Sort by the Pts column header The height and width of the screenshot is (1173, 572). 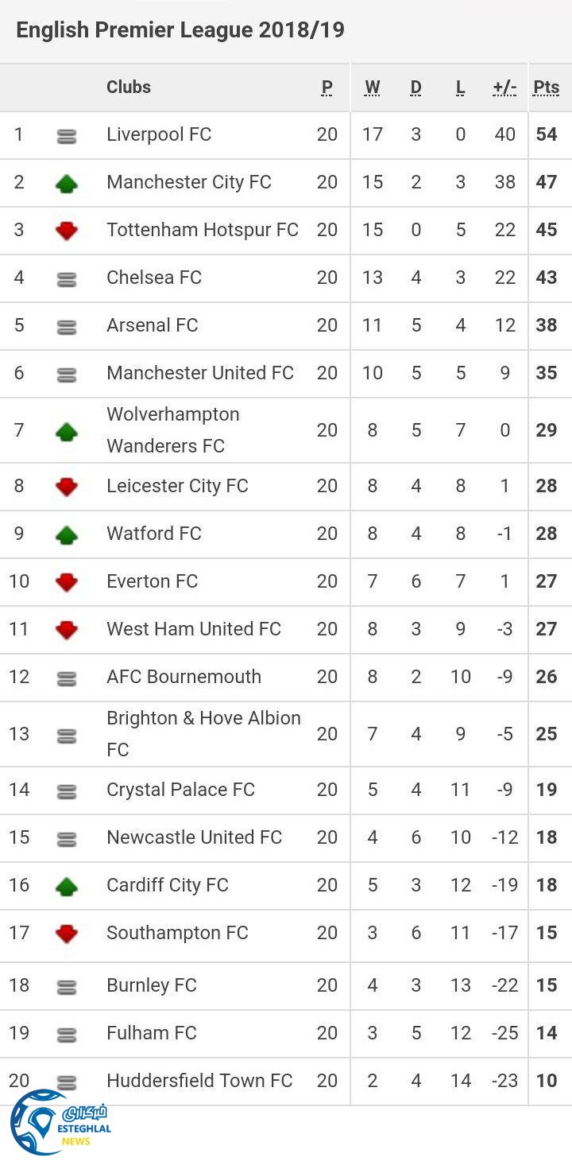click(547, 87)
